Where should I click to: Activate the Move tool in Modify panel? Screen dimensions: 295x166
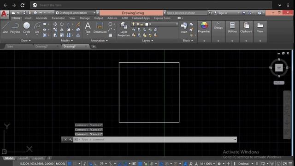pos(55,24)
